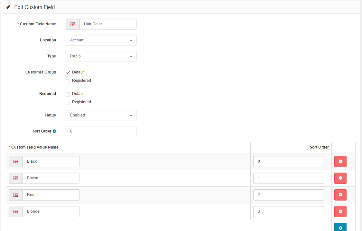Screen dimensions: 362x231
Task: Focus the main Sort Order field
Action: coord(101,131)
